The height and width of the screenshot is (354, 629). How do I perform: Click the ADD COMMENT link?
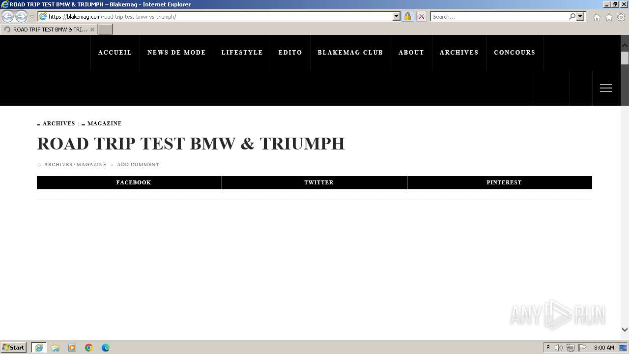tap(138, 165)
